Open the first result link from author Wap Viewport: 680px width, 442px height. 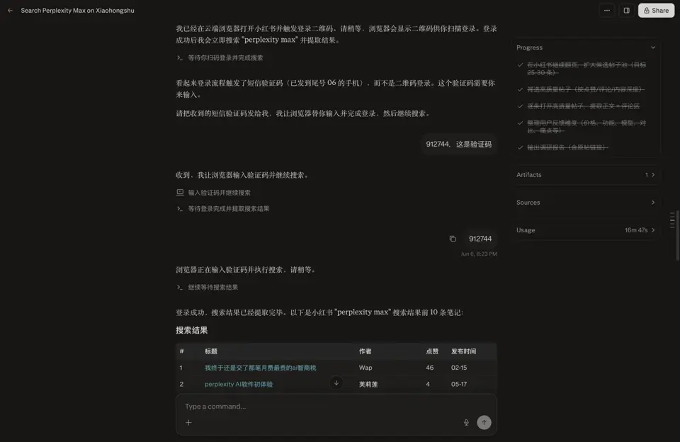(x=260, y=368)
